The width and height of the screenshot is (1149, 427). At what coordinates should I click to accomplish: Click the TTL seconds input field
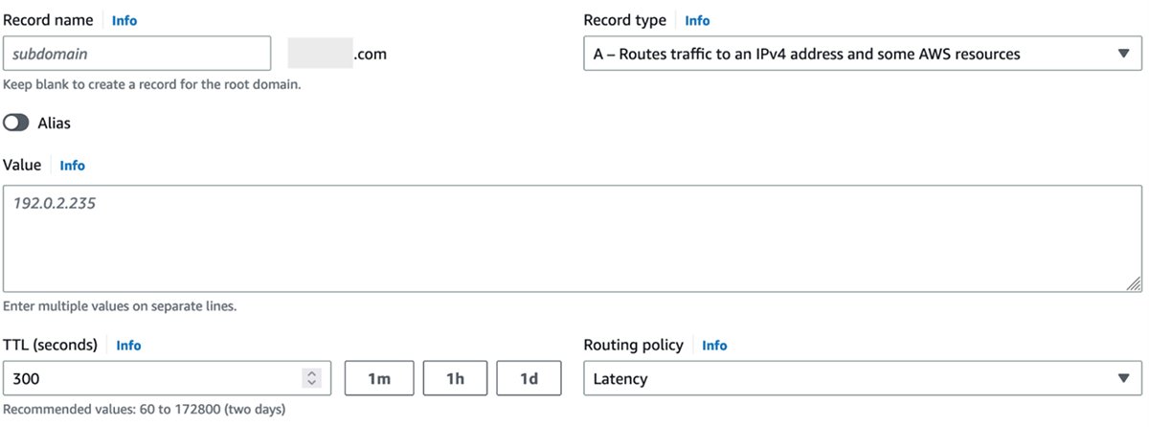click(153, 379)
